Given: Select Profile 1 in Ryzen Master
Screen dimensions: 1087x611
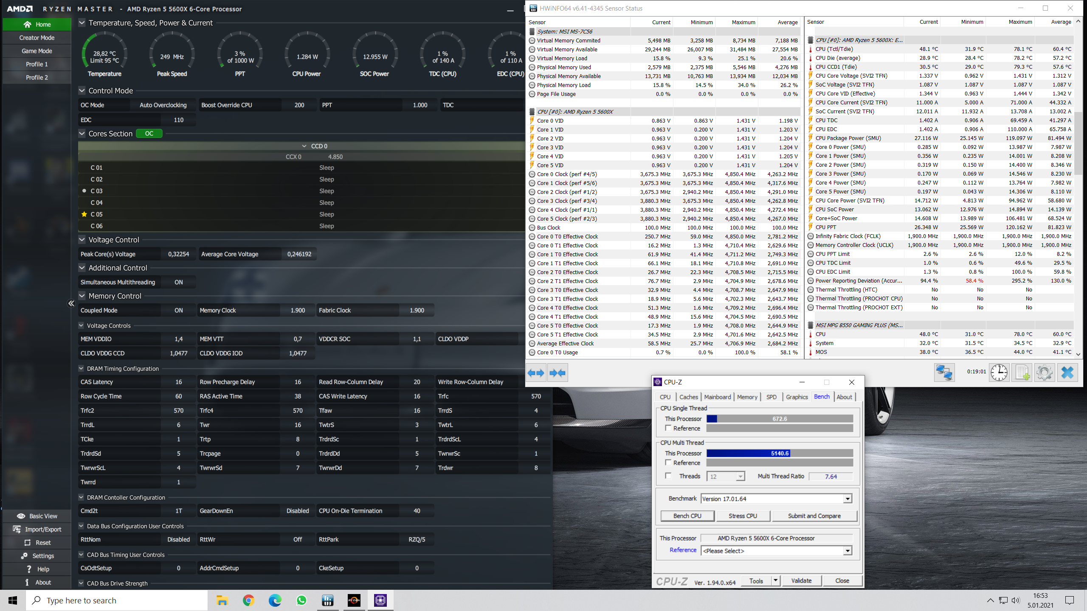Looking at the screenshot, I should 37,64.
